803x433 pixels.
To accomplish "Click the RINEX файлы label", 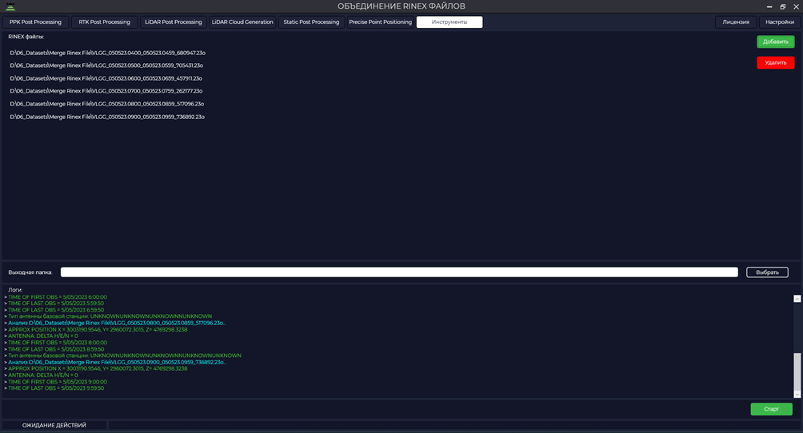I will click(x=26, y=37).
